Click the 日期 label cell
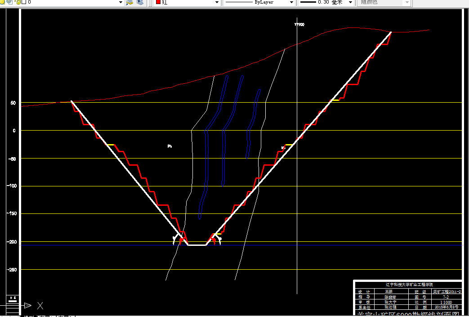 coord(420,308)
